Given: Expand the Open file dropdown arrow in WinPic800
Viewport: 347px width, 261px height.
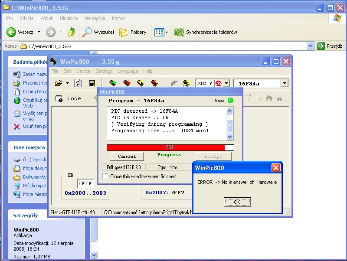Looking at the screenshot, I should point(67,83).
